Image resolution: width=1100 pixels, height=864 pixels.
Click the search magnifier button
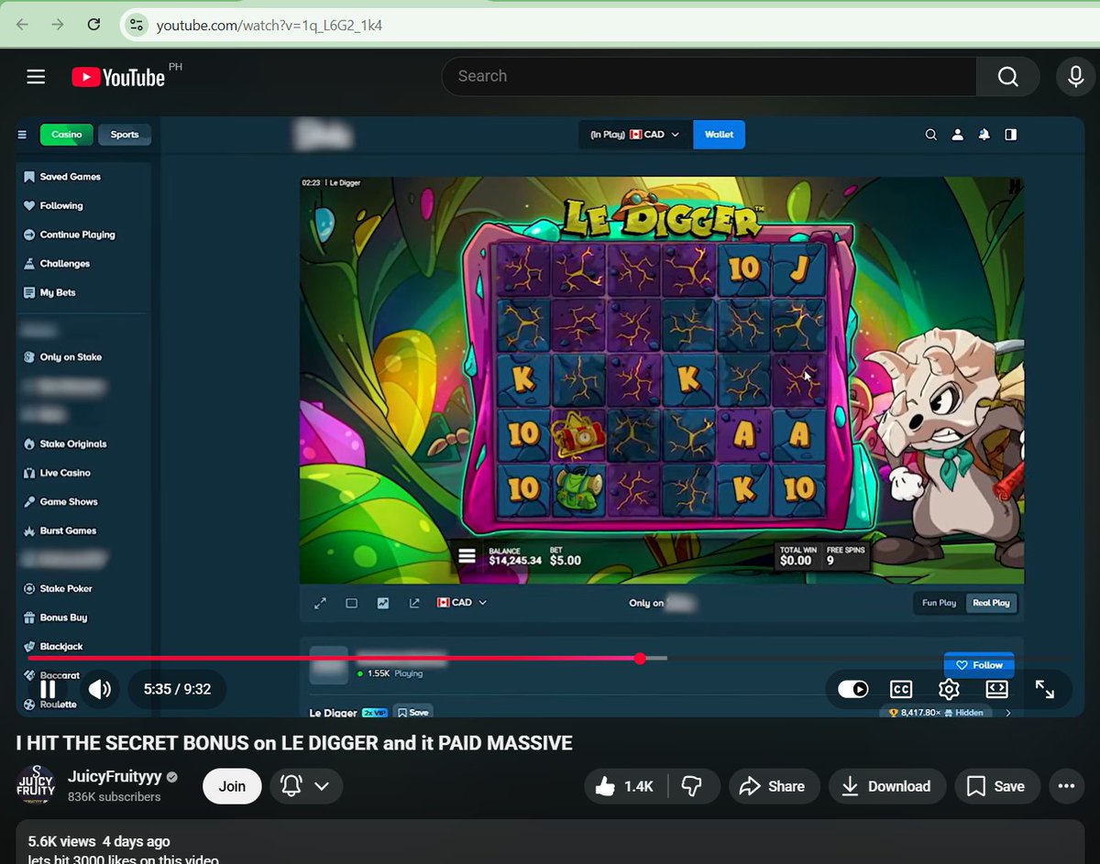1007,77
